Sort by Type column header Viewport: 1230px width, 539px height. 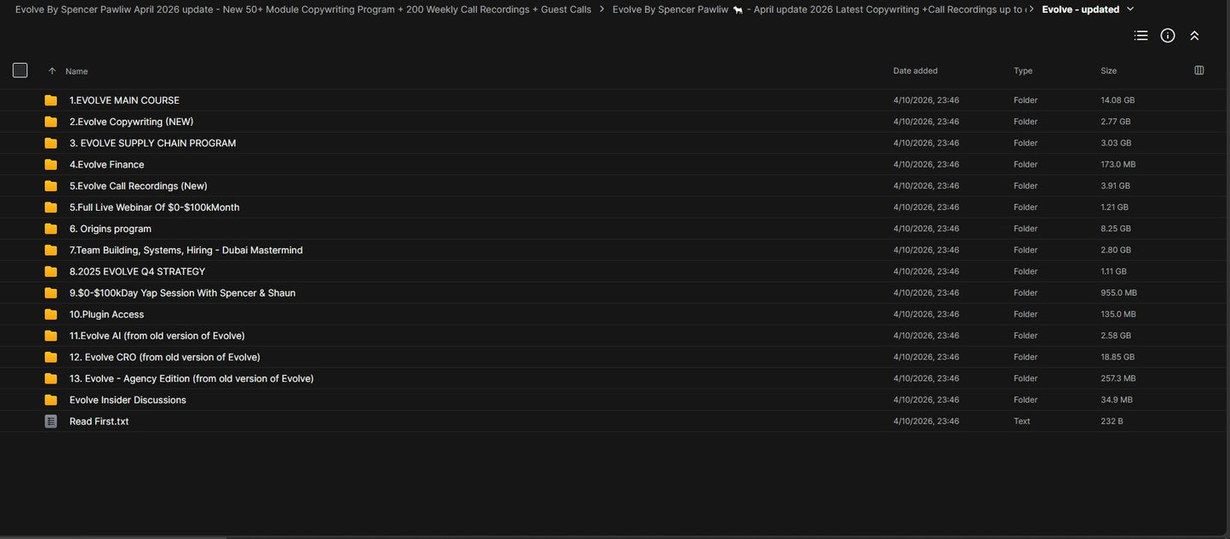pyautogui.click(x=1023, y=71)
